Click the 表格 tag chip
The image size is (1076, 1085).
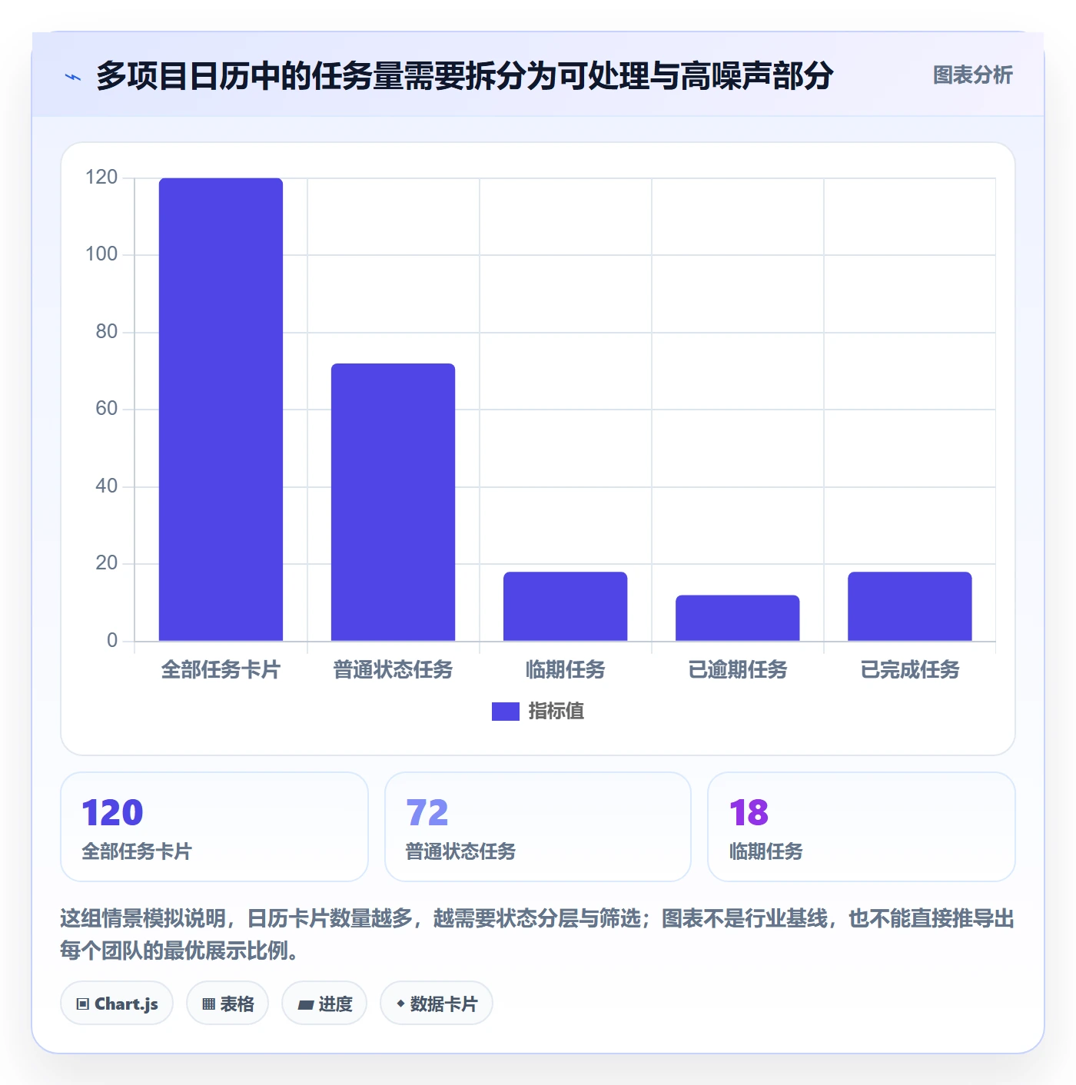[227, 1004]
